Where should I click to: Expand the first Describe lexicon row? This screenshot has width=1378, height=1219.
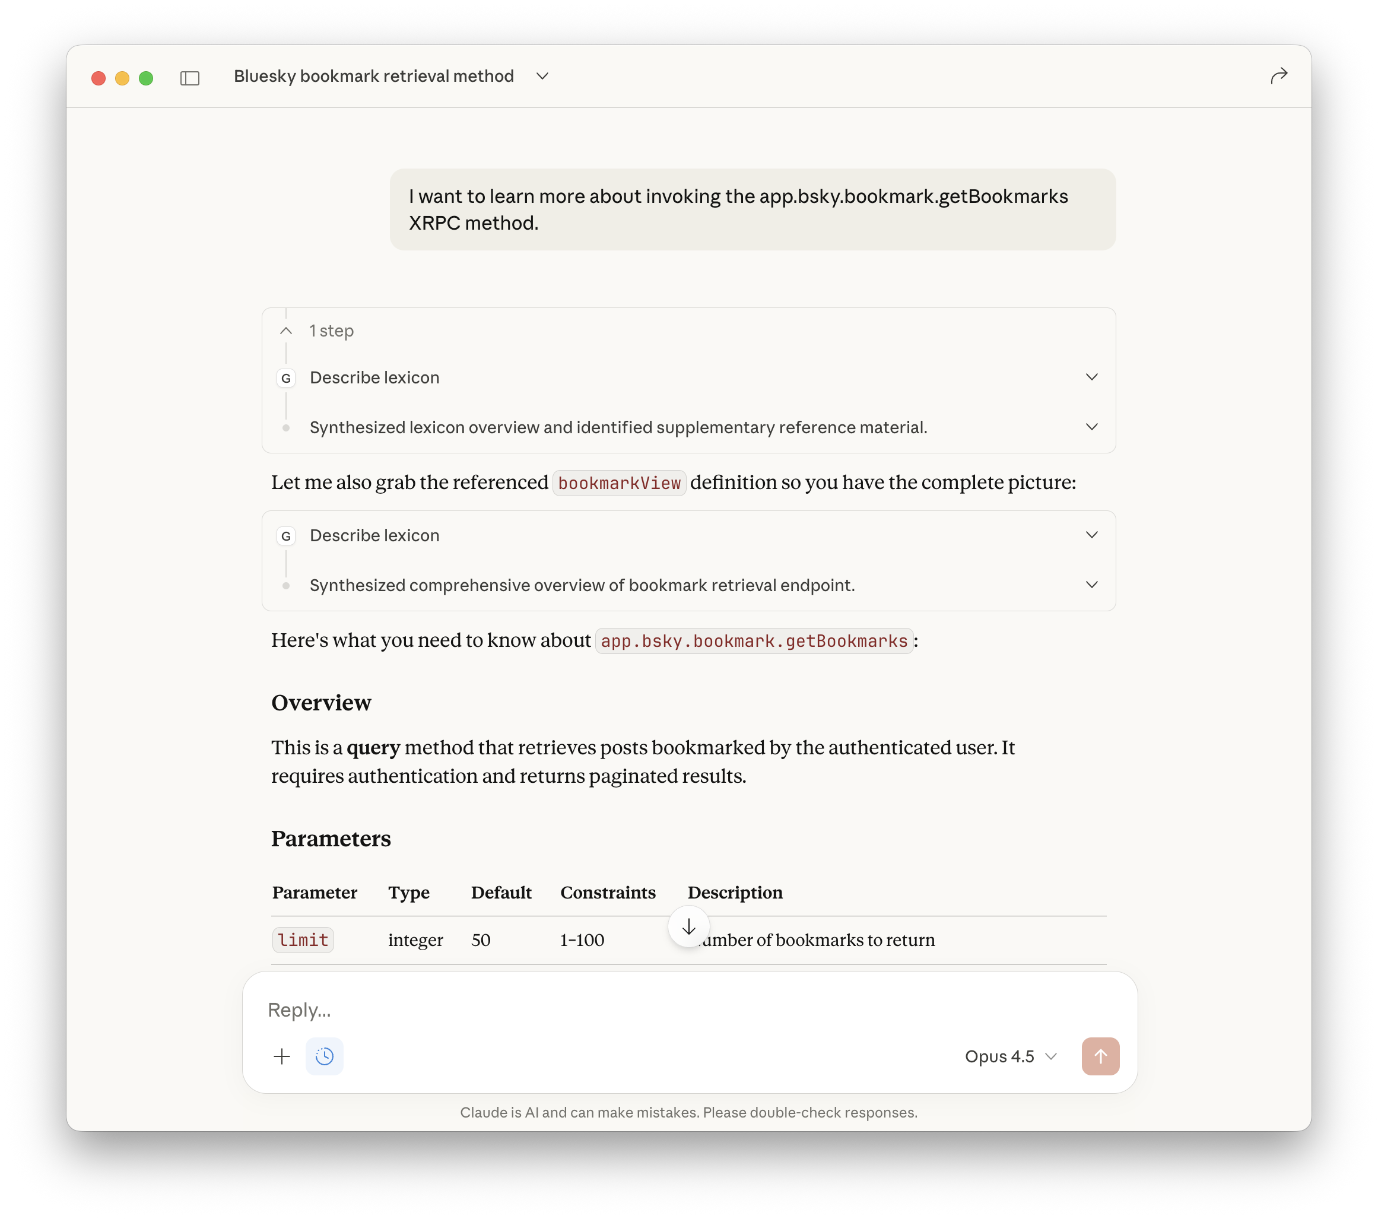pyautogui.click(x=1091, y=377)
